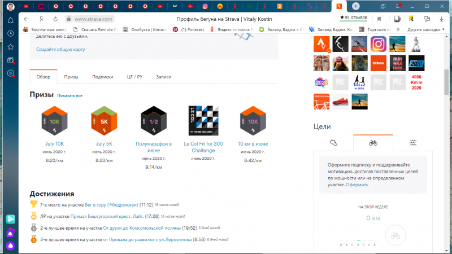Open the July 5K challenge link

(x=104, y=144)
